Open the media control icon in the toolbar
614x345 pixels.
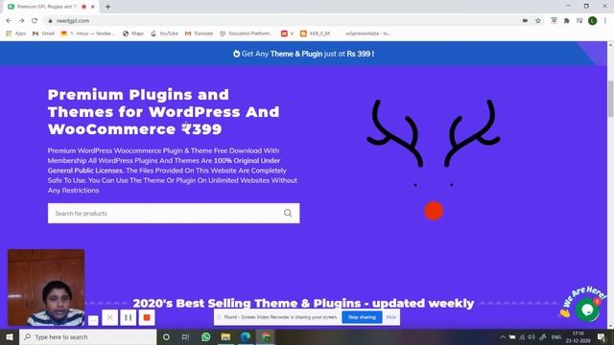pyautogui.click(x=579, y=21)
